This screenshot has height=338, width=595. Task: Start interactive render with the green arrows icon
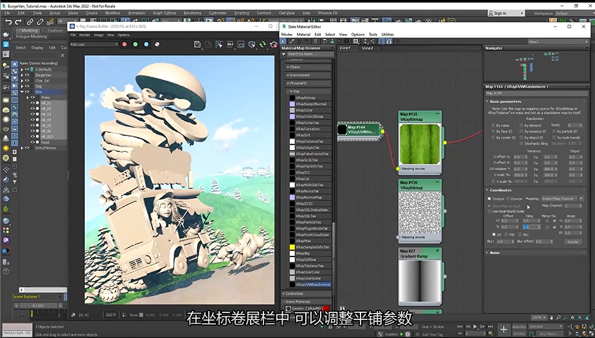coord(263,44)
